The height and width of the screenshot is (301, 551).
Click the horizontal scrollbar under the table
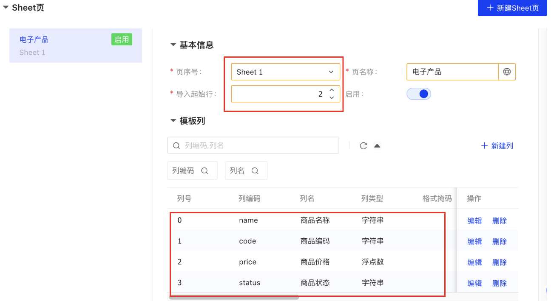(x=234, y=297)
